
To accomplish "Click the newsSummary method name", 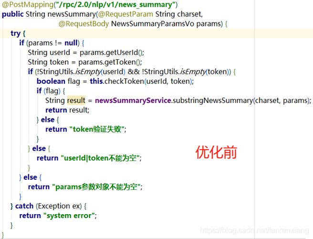I will [72, 14].
